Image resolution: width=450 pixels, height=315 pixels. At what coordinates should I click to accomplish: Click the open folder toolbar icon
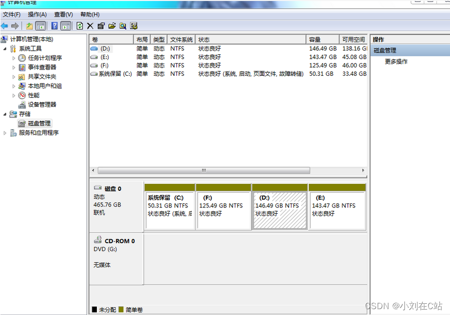point(112,26)
